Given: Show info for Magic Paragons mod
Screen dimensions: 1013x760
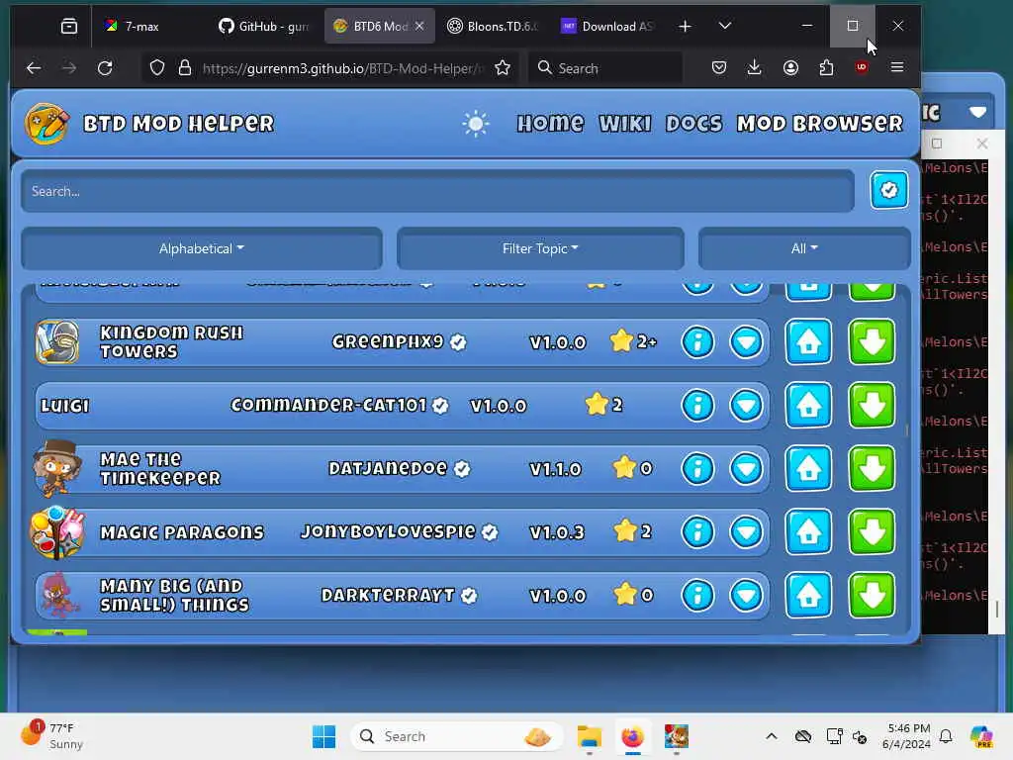Looking at the screenshot, I should click(697, 531).
